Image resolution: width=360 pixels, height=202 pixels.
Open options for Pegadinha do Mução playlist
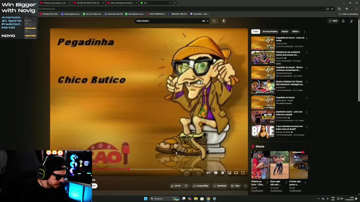307,98
